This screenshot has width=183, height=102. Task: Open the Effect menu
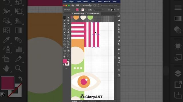pyautogui.click(x=93, y=1)
